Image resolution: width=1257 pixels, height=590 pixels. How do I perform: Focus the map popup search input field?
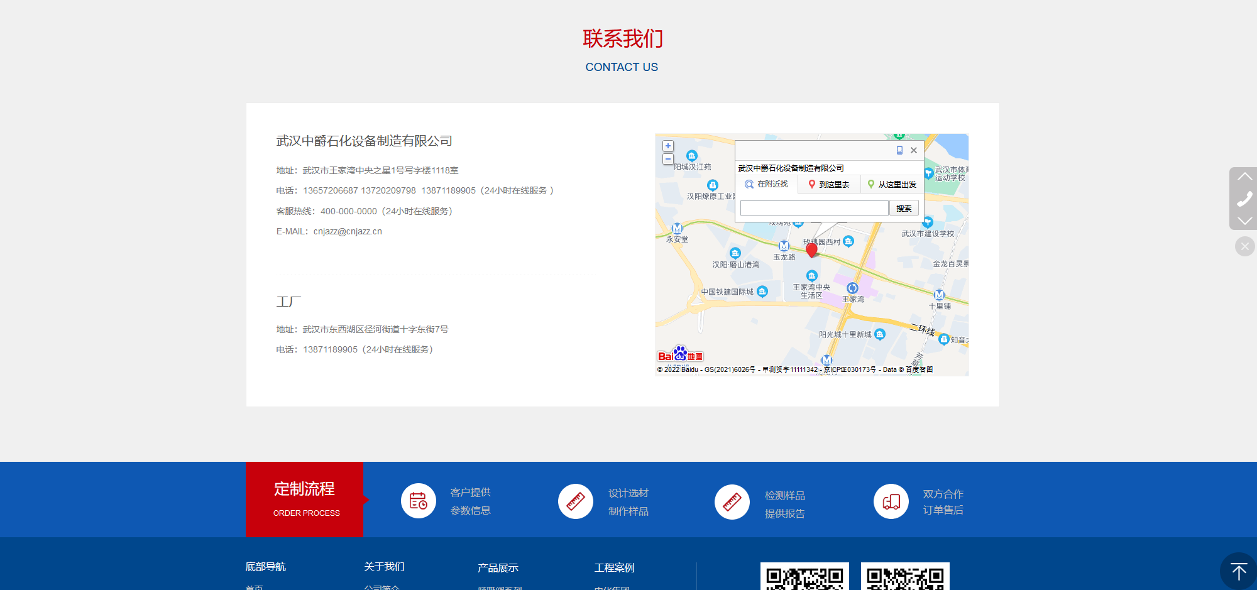pos(814,208)
